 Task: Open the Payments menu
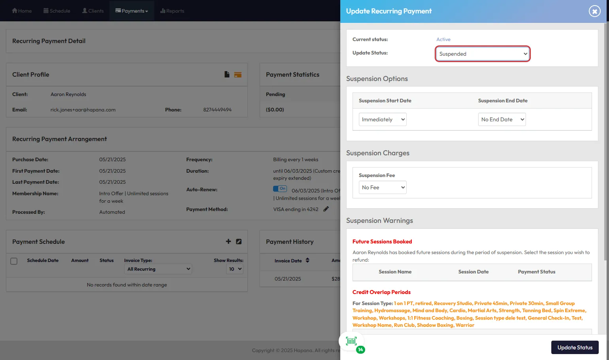click(132, 11)
